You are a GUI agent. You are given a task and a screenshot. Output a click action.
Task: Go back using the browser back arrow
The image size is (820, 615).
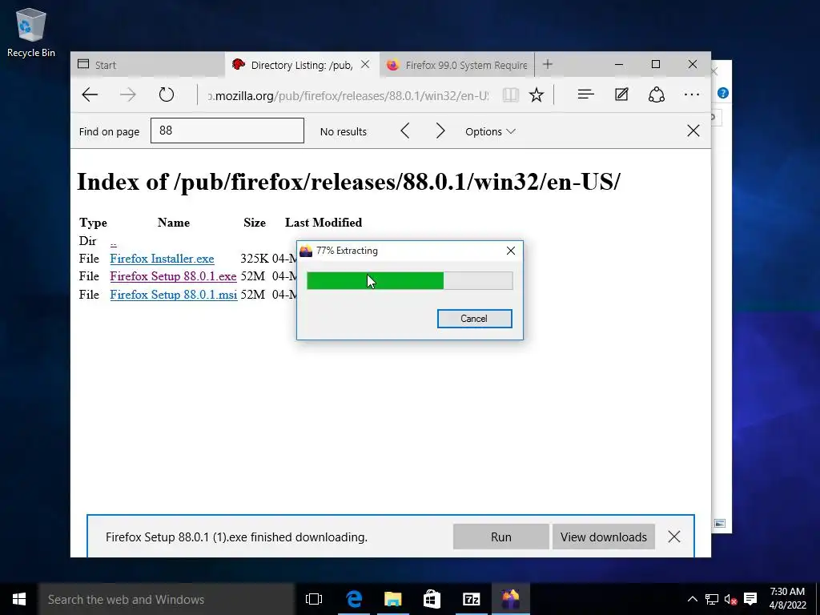click(x=90, y=94)
